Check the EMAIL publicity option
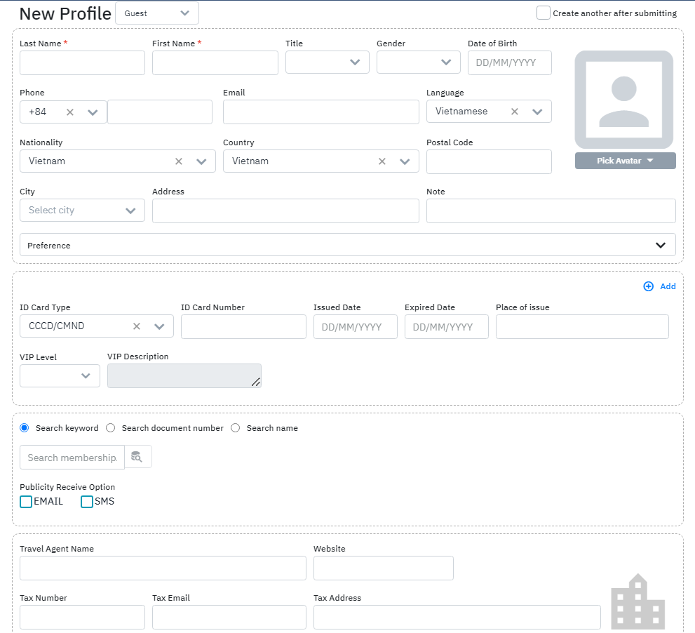The width and height of the screenshot is (695, 633). coord(26,502)
